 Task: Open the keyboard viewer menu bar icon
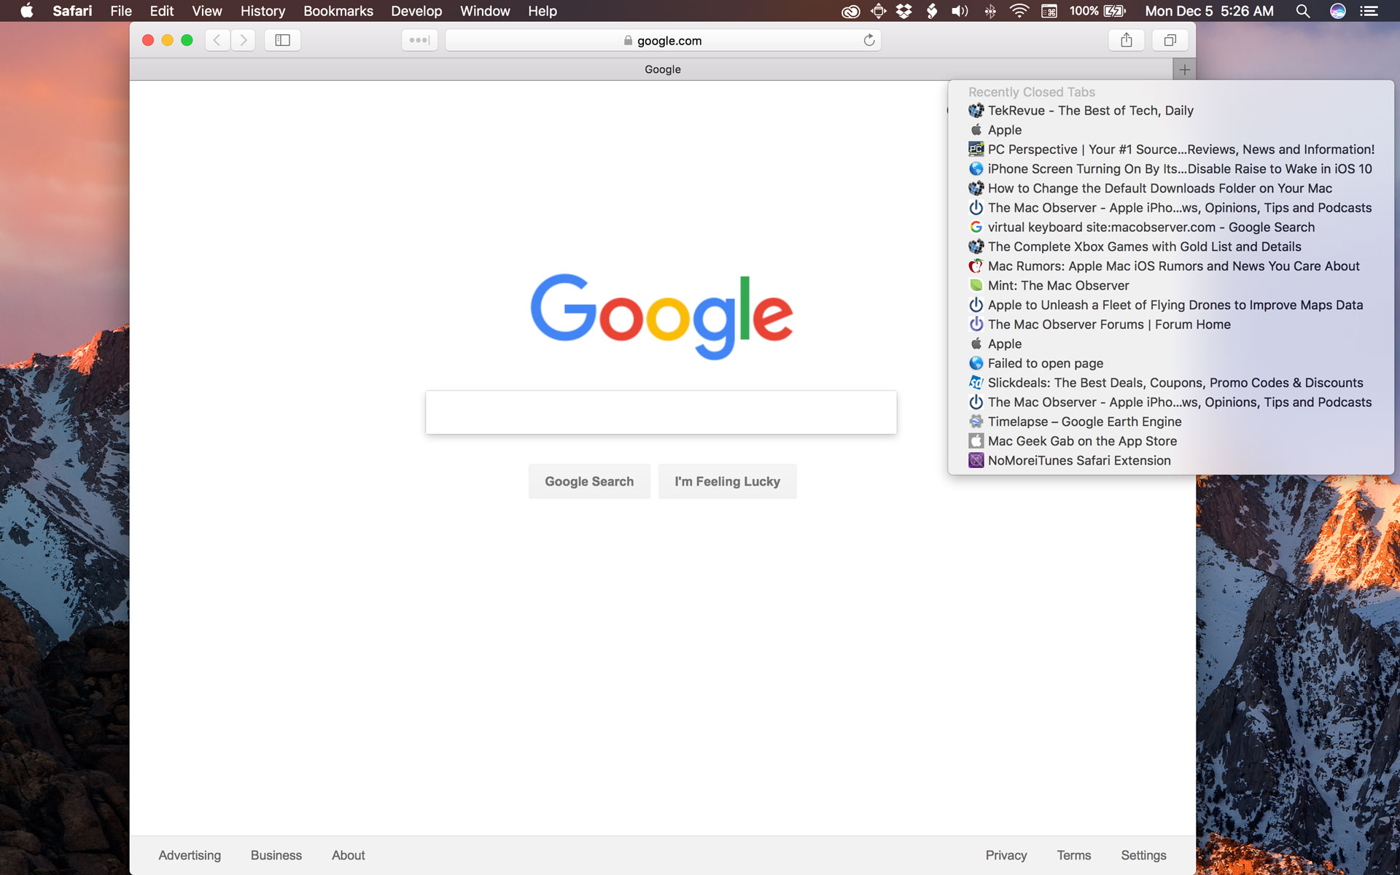[1049, 11]
